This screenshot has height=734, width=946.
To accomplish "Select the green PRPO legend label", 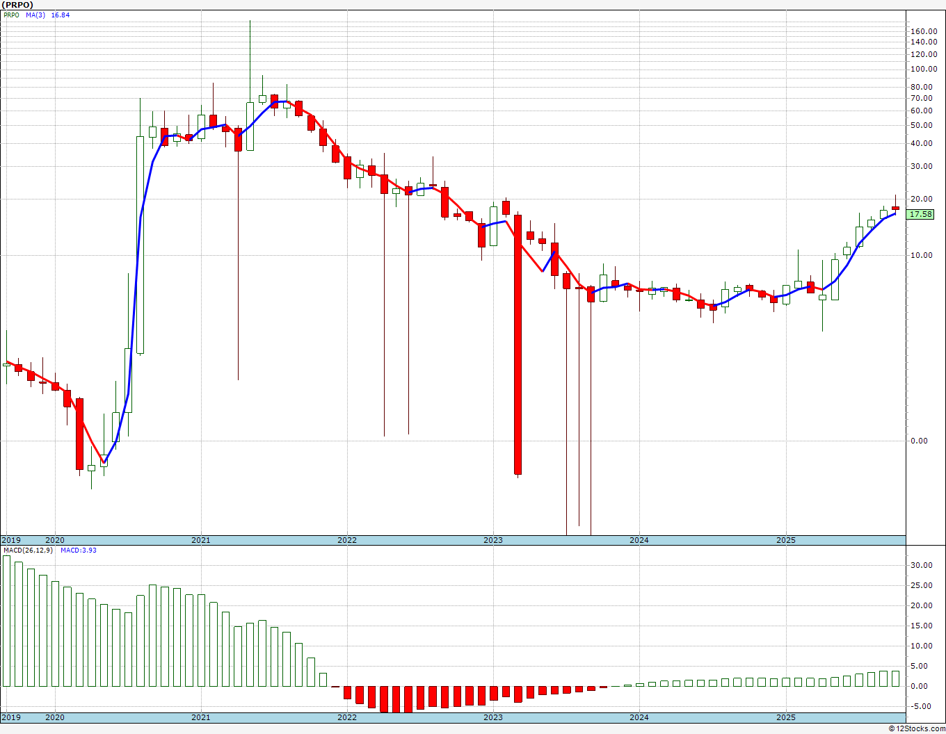I will point(11,15).
